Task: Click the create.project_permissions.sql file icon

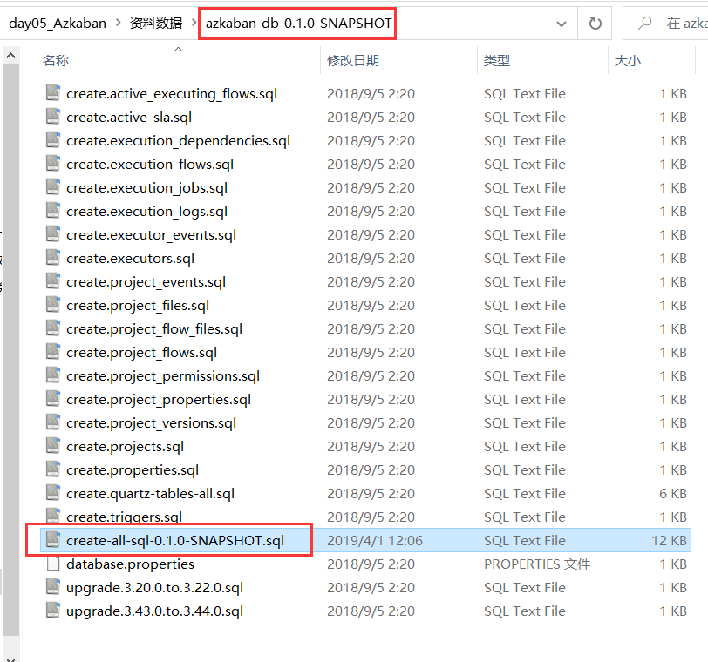Action: tap(53, 375)
